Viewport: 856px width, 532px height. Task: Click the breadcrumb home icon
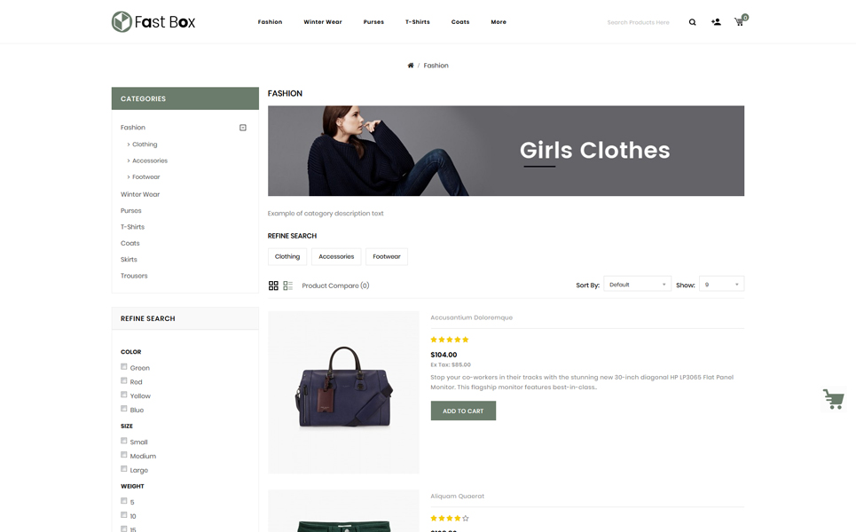click(x=411, y=66)
